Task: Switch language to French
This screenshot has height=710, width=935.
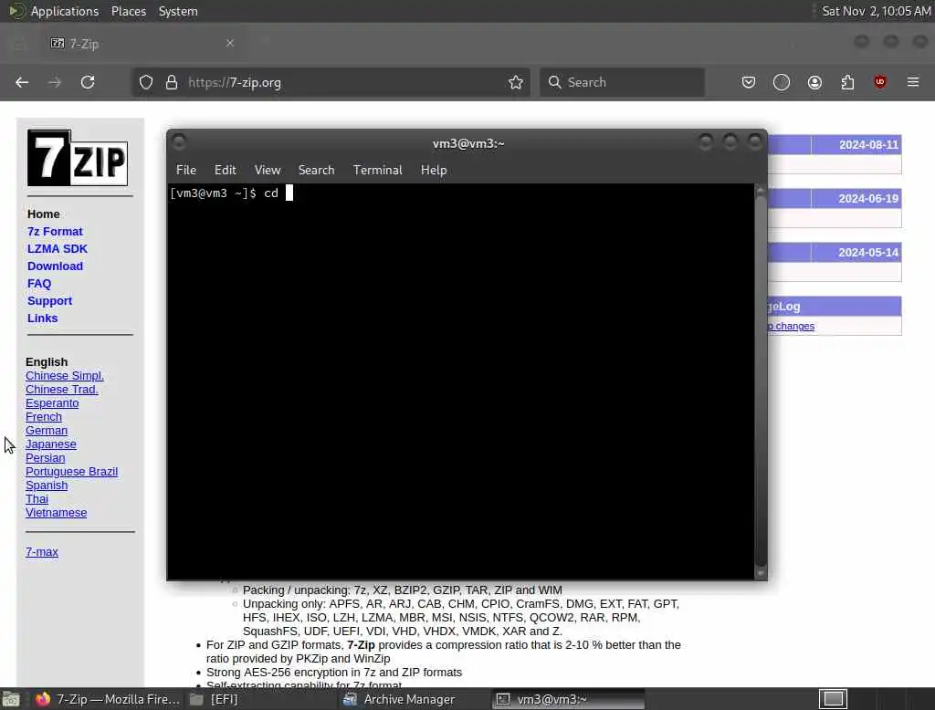Action: (x=44, y=417)
